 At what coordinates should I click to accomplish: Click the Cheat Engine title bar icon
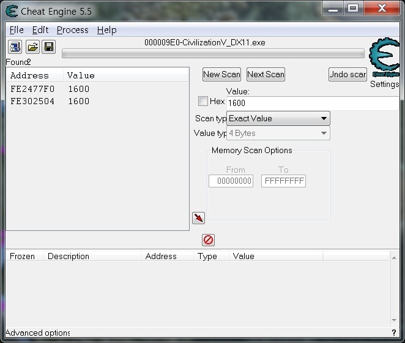(12, 12)
